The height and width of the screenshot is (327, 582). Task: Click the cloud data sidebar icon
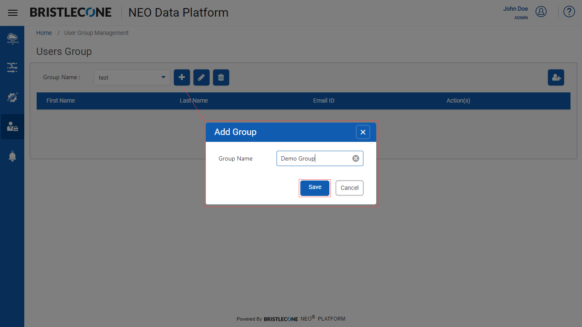click(12, 39)
